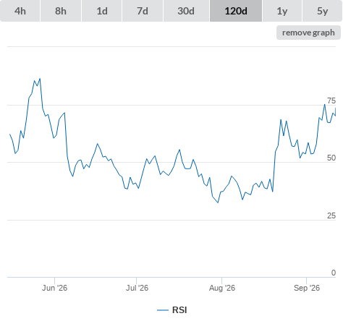Select the active 120d tab
The image size is (343, 329).
tap(236, 11)
